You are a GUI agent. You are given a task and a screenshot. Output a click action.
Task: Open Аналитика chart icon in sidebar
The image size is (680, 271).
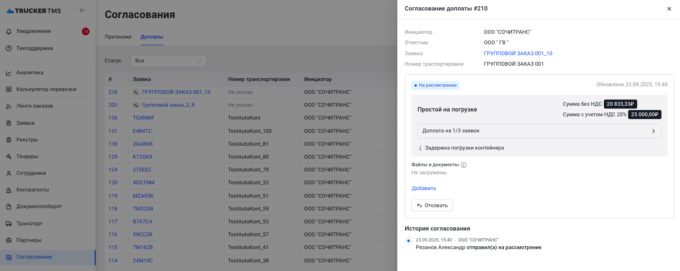pos(9,73)
